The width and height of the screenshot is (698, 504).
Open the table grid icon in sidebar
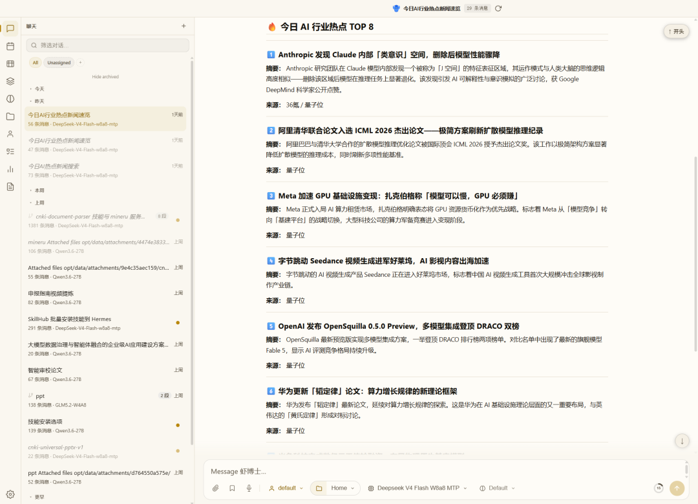[10, 63]
